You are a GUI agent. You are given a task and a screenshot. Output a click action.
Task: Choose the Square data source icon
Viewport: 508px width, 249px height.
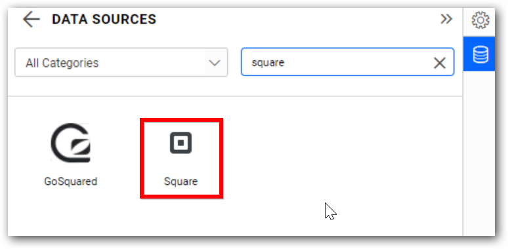[180, 143]
